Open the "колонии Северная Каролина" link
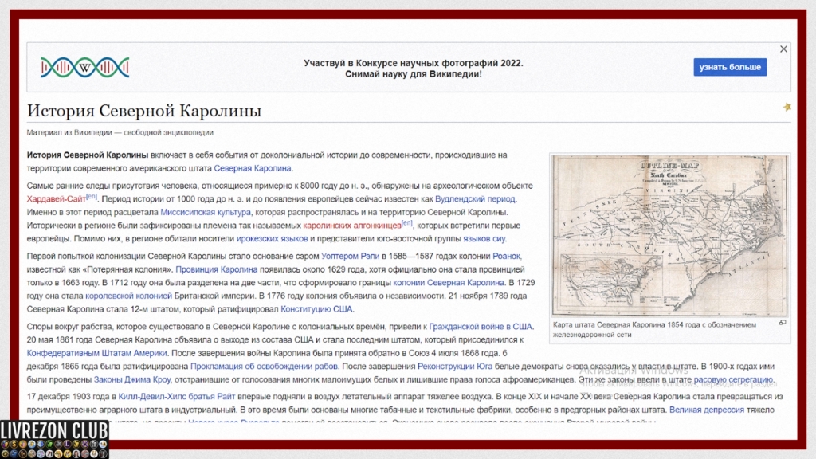The height and width of the screenshot is (459, 816). point(449,283)
